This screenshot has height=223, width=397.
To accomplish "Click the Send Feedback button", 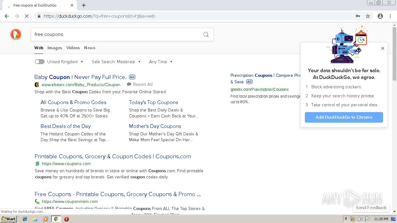I will click(x=371, y=208).
